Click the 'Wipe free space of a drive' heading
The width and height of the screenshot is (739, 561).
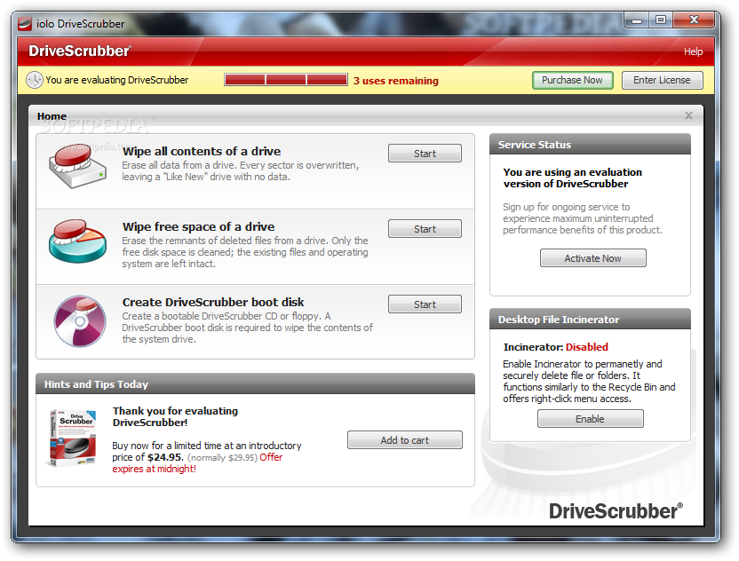198,226
